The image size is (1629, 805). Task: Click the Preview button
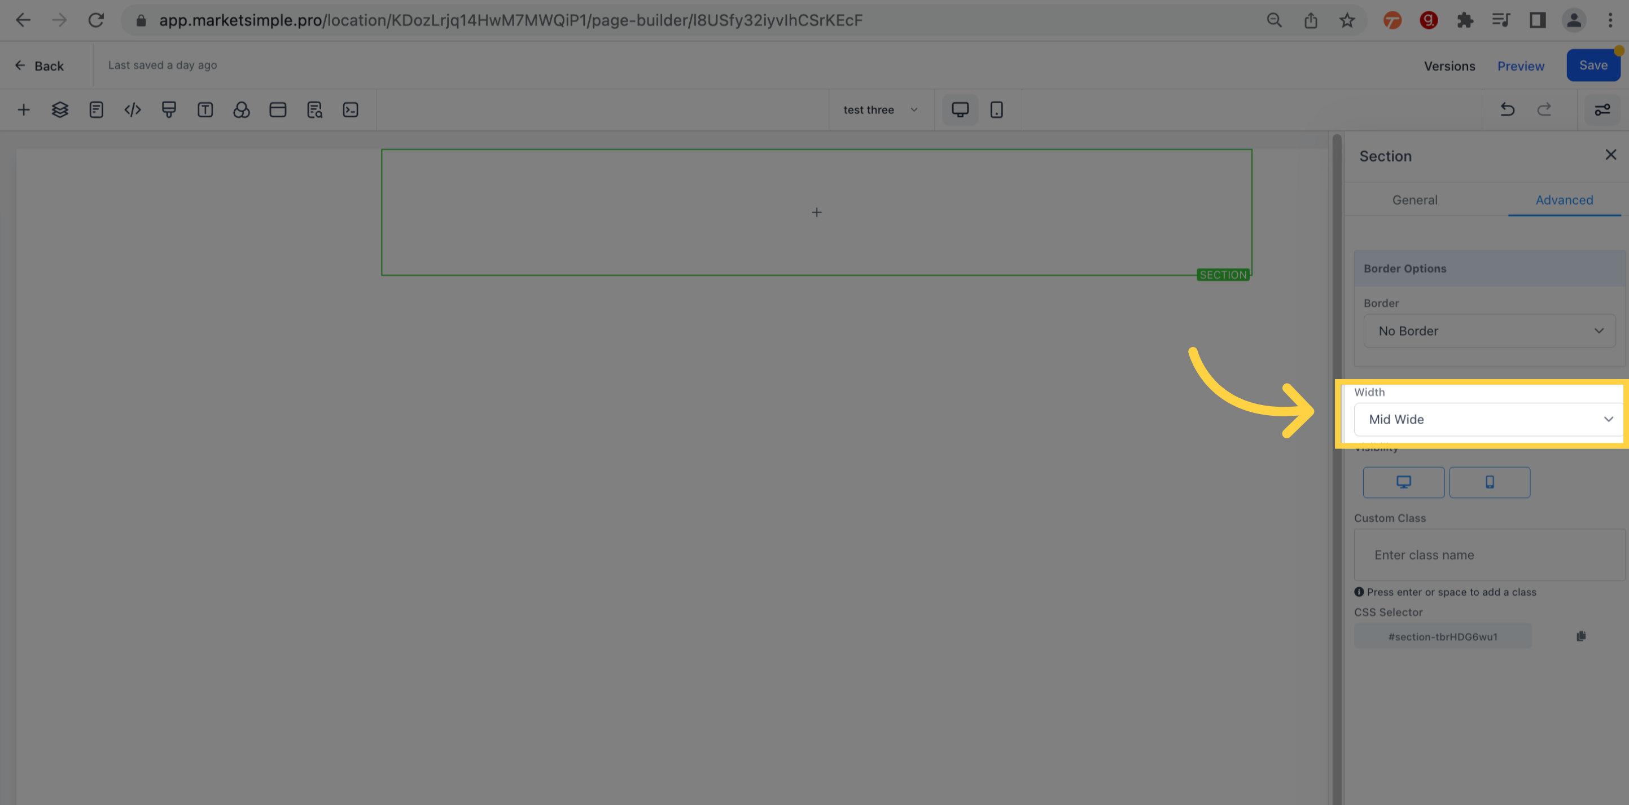pyautogui.click(x=1520, y=64)
